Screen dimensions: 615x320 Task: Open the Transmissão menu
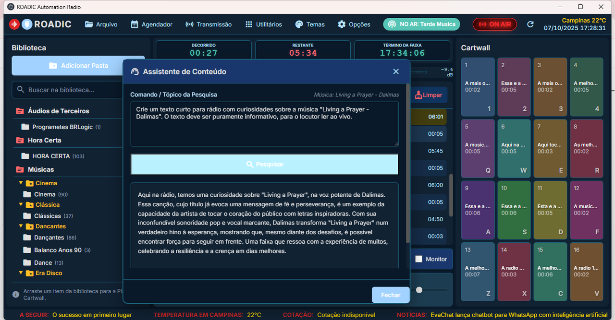[x=208, y=24]
